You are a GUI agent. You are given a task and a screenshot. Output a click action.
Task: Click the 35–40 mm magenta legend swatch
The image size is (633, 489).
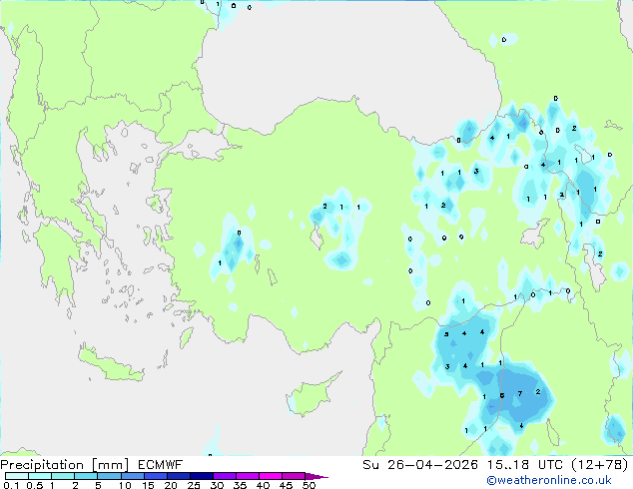pyautogui.click(x=248, y=476)
